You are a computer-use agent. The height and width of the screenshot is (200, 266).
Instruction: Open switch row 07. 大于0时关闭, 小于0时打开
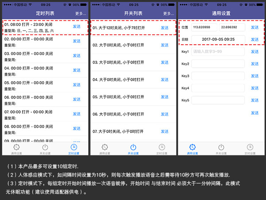click(x=133, y=131)
